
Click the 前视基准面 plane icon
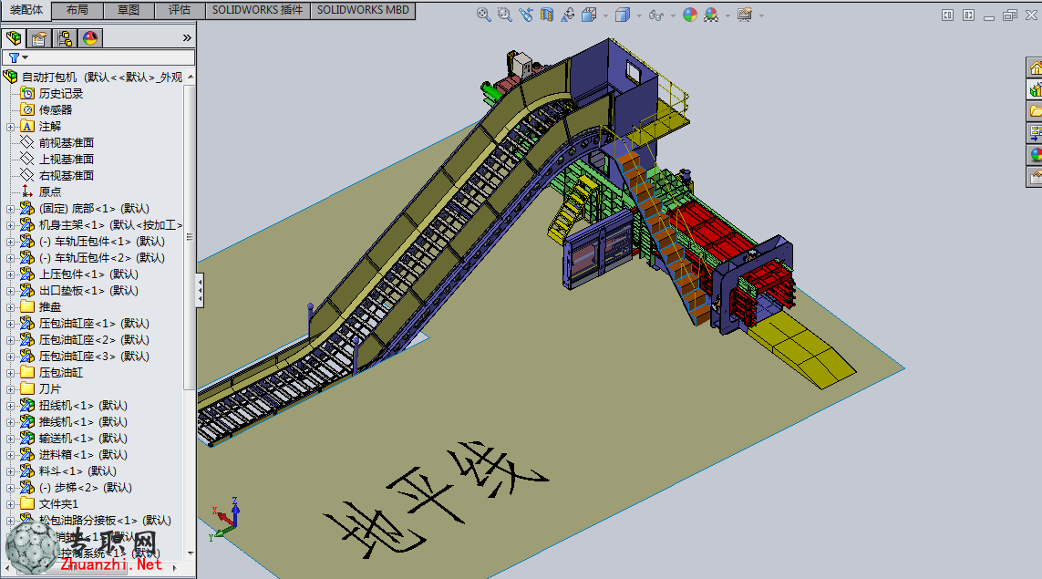[27, 142]
